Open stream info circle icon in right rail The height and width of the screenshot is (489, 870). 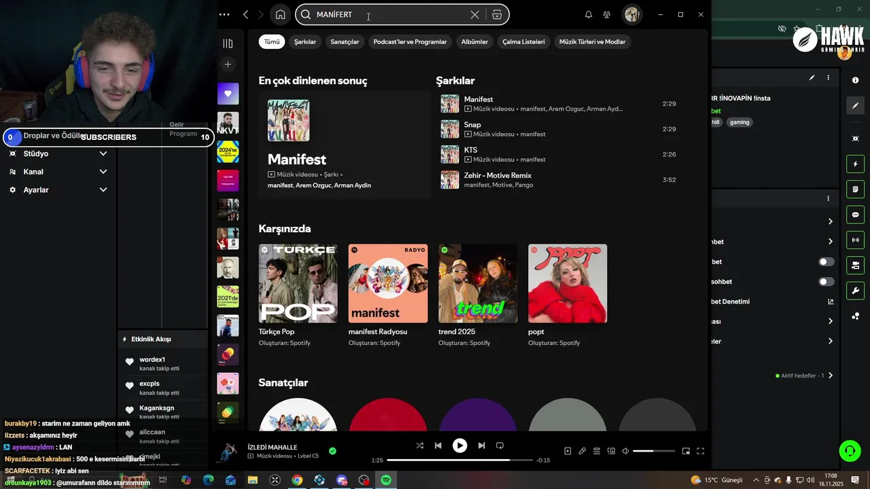point(855,80)
